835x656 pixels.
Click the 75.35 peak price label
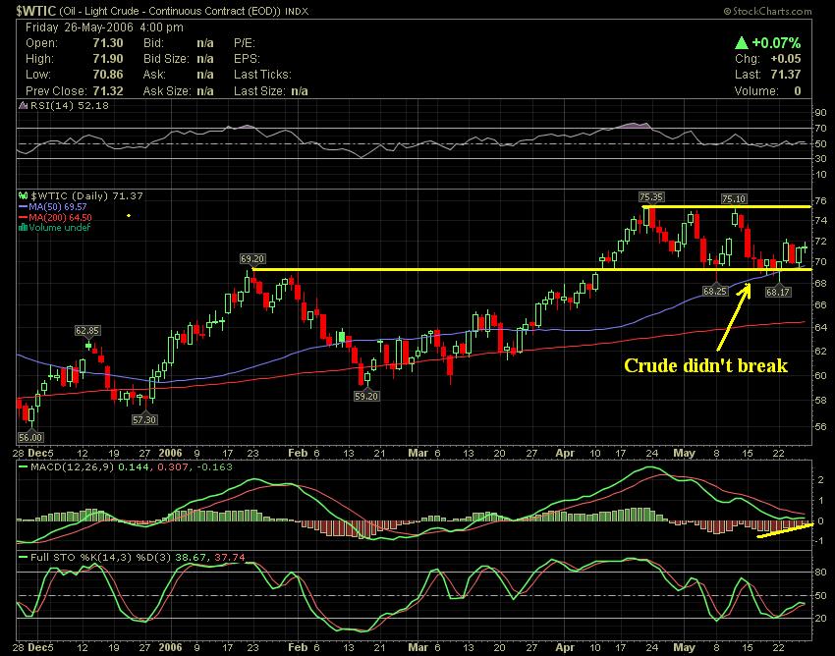[x=651, y=197]
